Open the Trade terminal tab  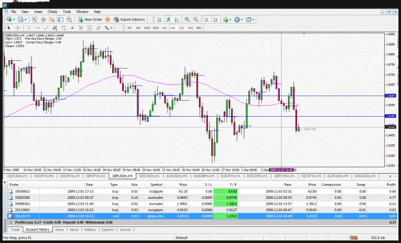[x=15, y=230]
